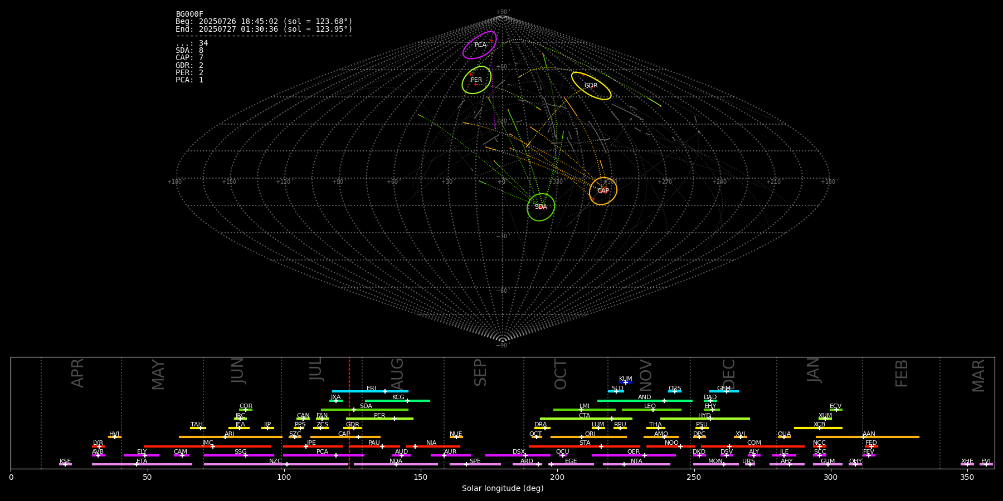The image size is (1003, 501).
Task: Click the SPE shower bar in September
Action: pos(475,464)
